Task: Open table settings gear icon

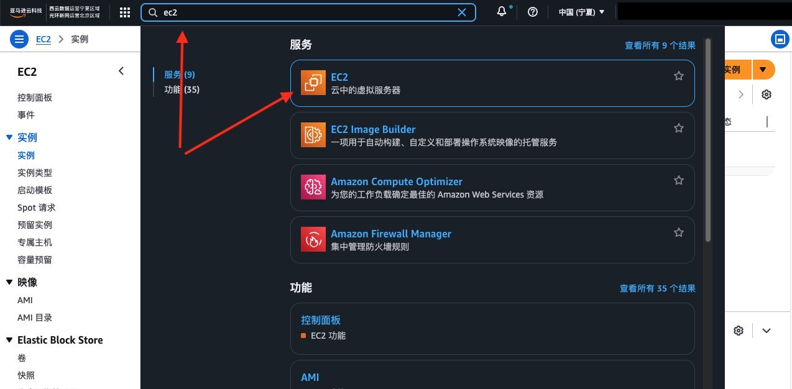Action: pyautogui.click(x=767, y=94)
